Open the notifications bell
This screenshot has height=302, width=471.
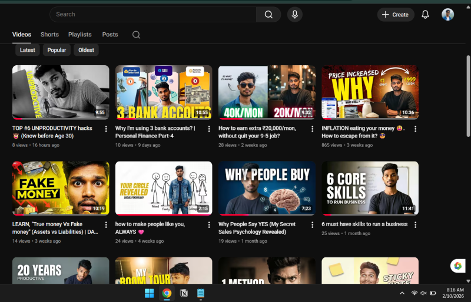426,15
